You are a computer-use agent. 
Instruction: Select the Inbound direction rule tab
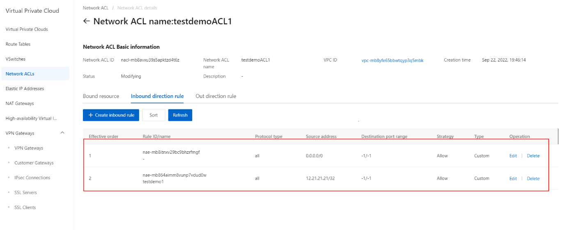(157, 96)
